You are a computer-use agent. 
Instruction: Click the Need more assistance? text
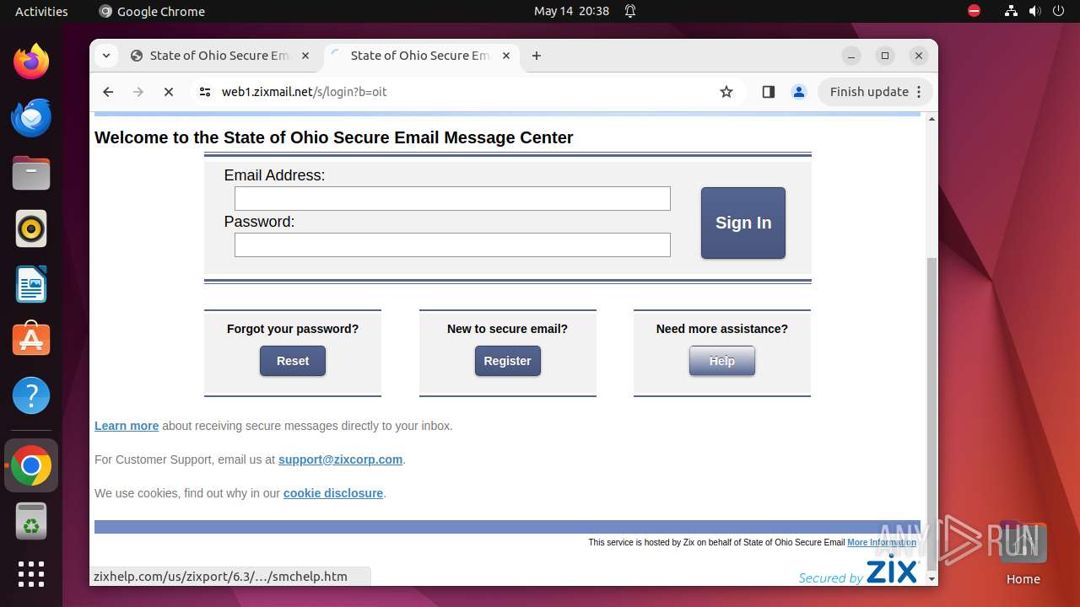pyautogui.click(x=722, y=329)
